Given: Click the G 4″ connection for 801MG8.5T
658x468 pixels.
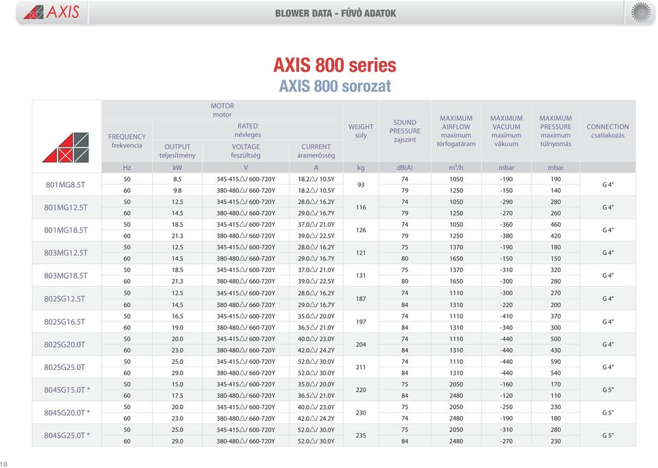Looking at the screenshot, I should 608,185.
